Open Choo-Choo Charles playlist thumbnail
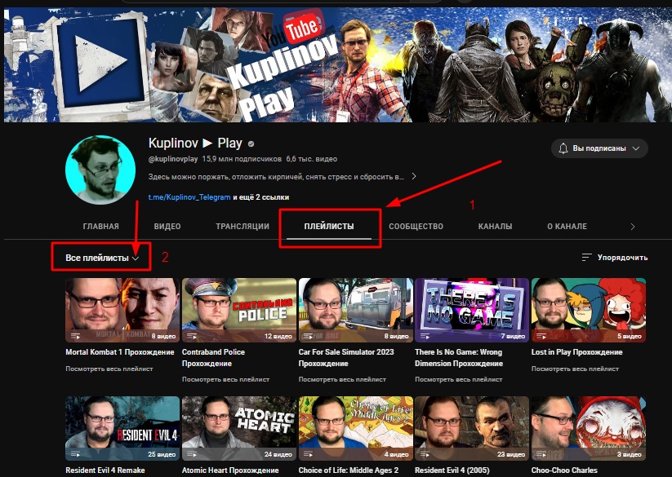 click(589, 428)
